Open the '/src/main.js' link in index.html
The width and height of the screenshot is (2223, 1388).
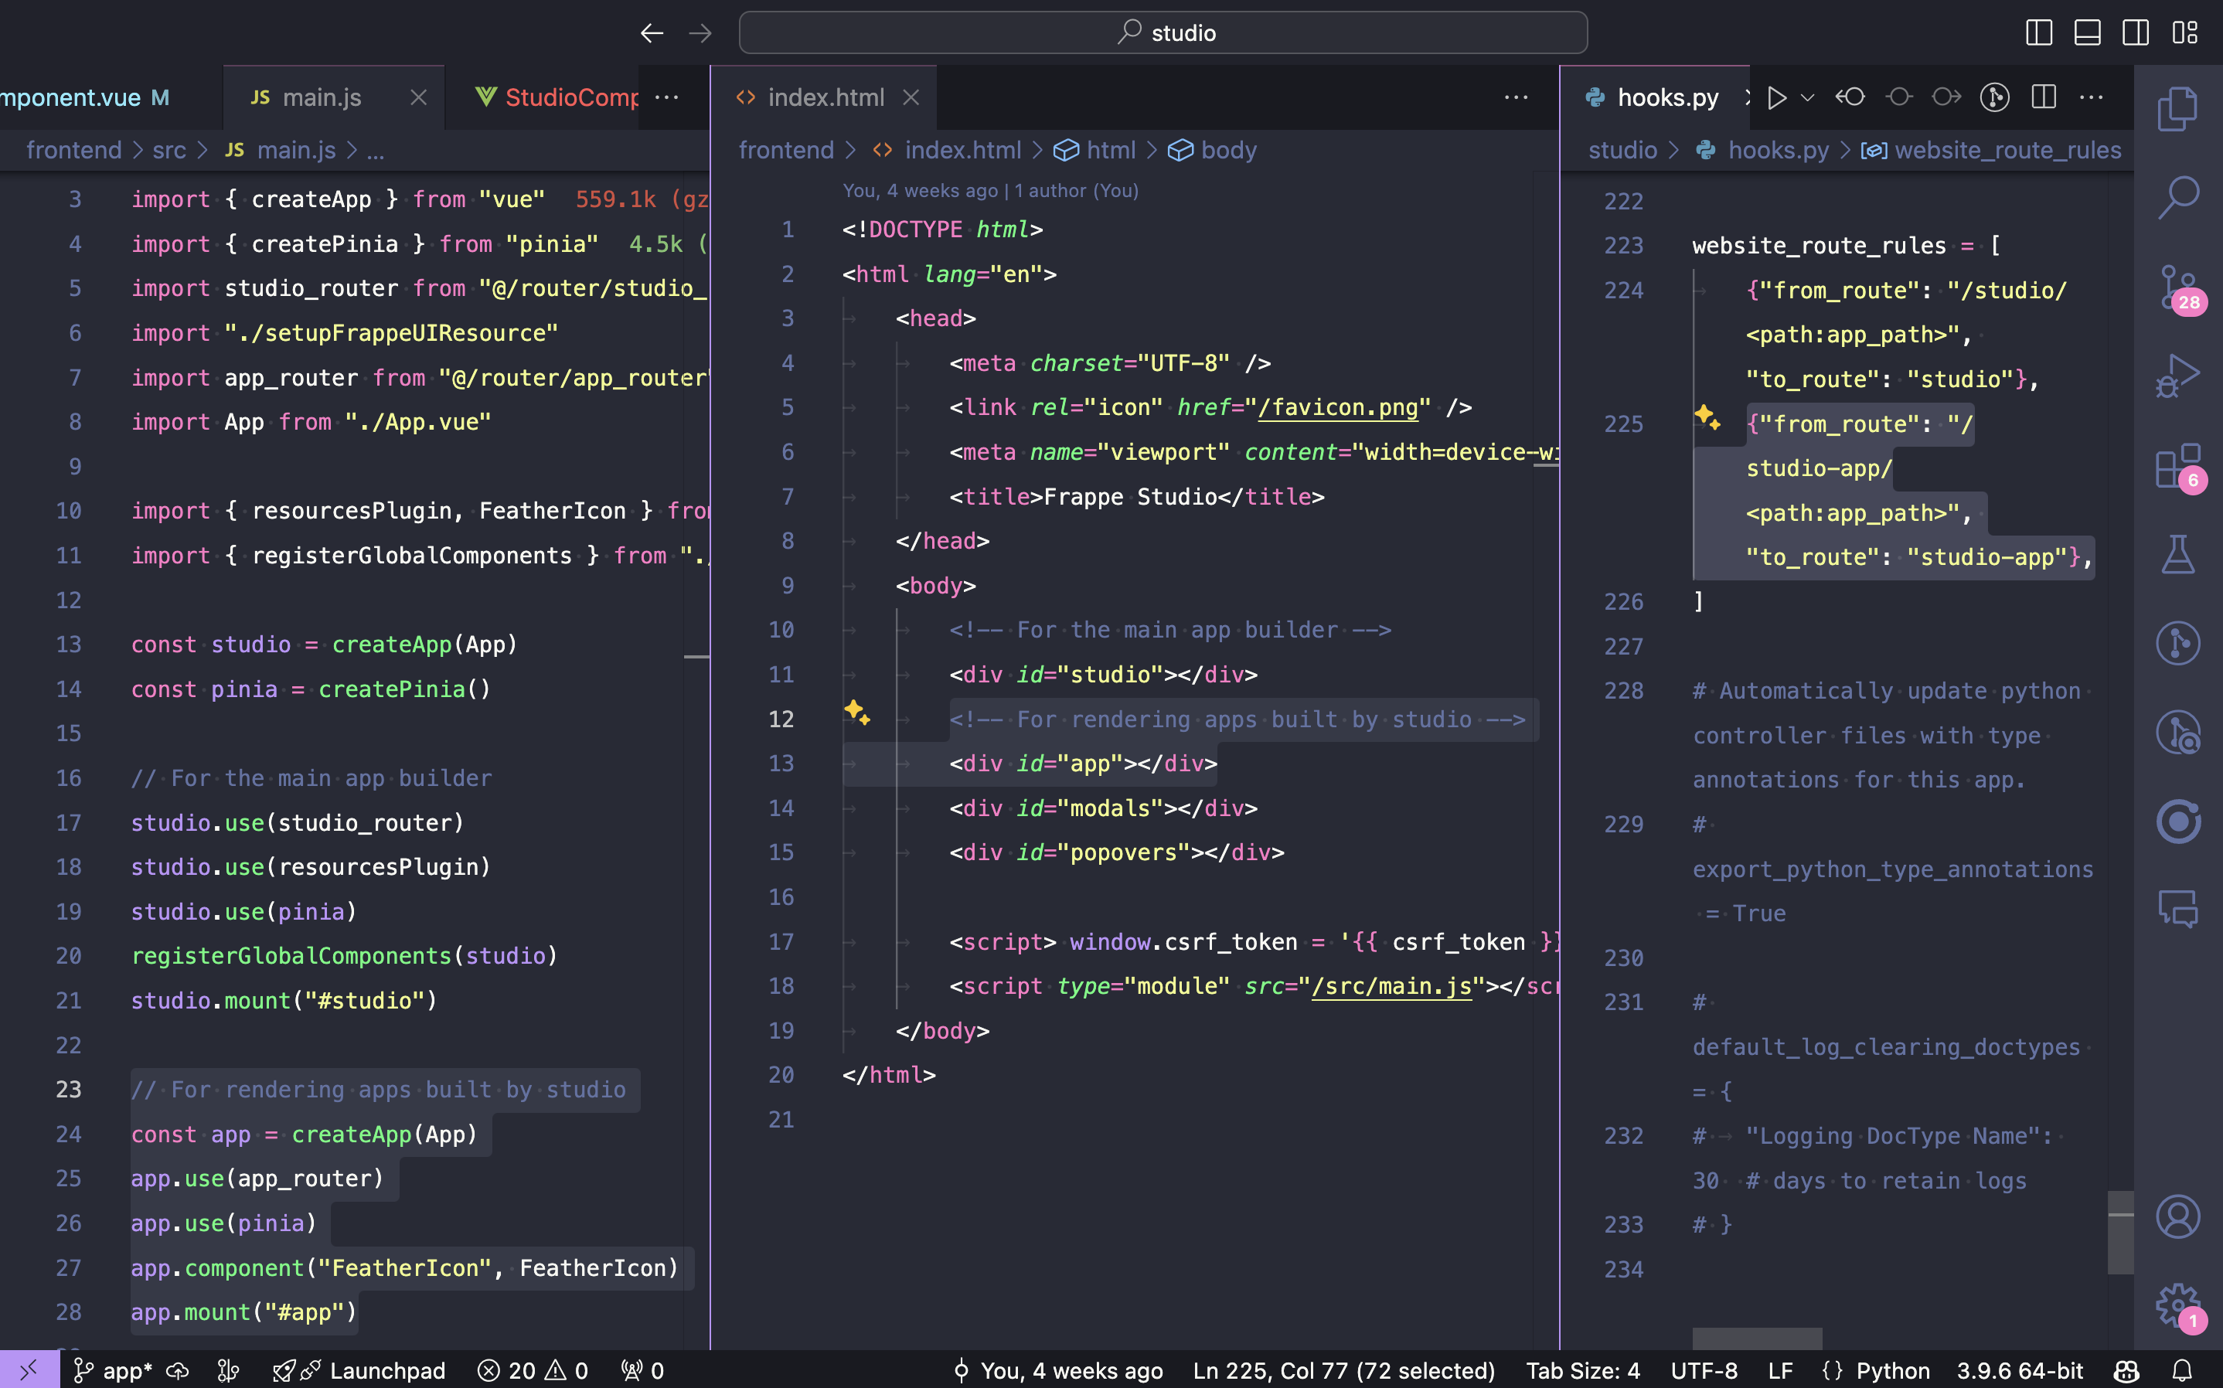coord(1391,986)
